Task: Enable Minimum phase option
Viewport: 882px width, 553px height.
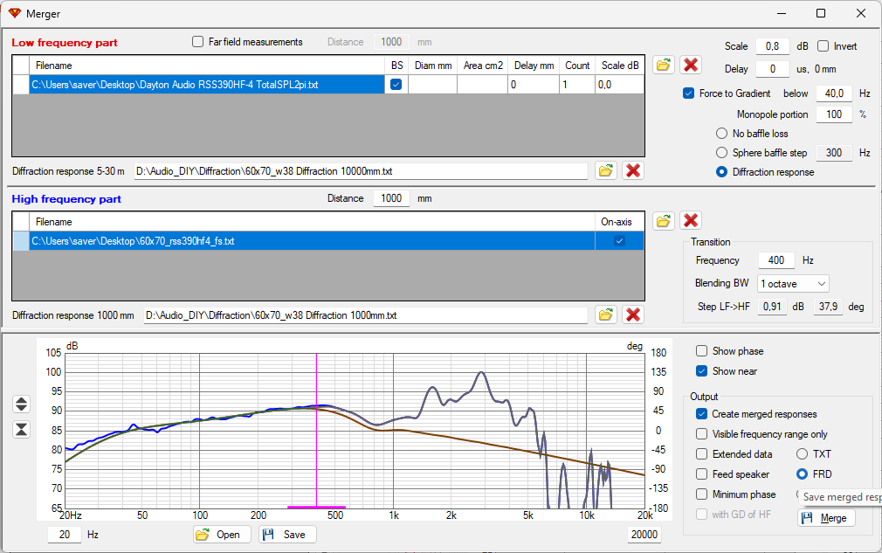Action: click(701, 494)
